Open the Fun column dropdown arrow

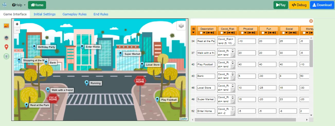(x=266, y=33)
